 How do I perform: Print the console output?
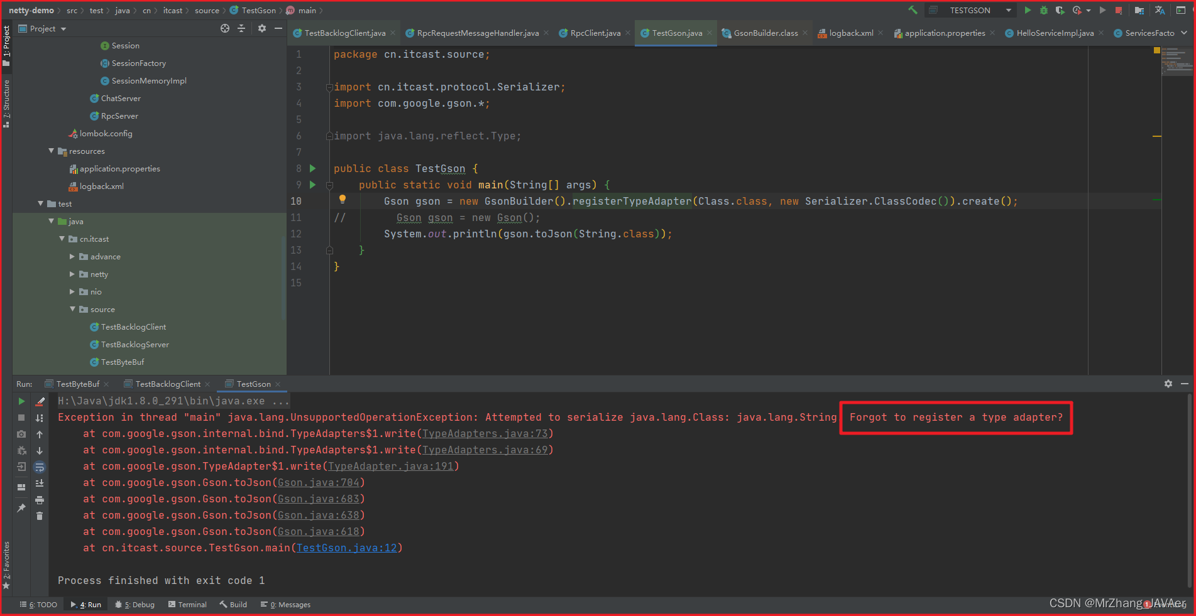(x=40, y=500)
